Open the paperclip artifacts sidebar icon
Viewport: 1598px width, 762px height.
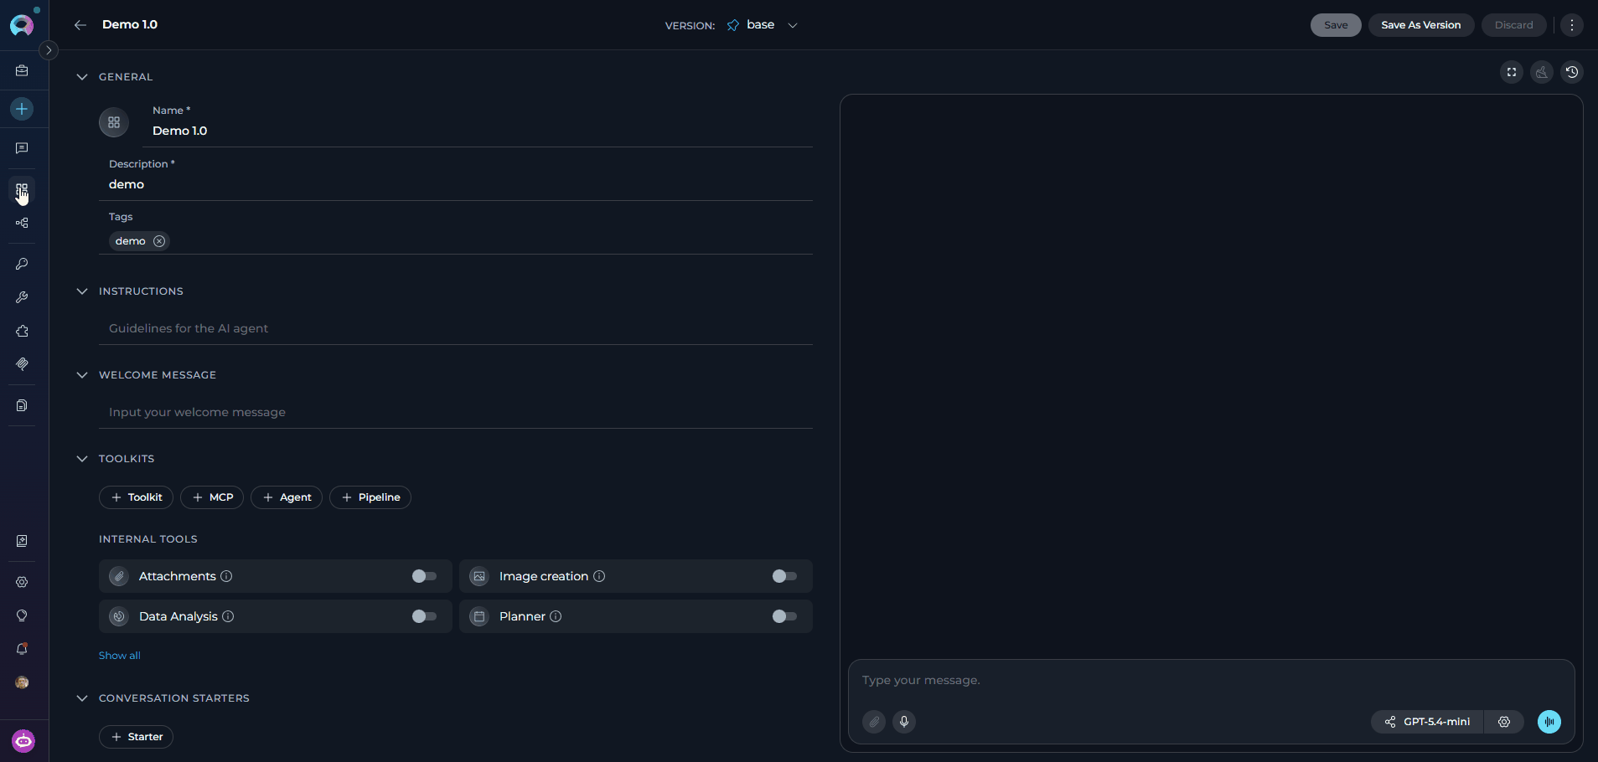click(22, 364)
